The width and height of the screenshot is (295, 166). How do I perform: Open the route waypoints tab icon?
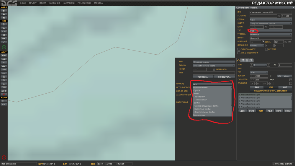pyautogui.click(x=238, y=60)
